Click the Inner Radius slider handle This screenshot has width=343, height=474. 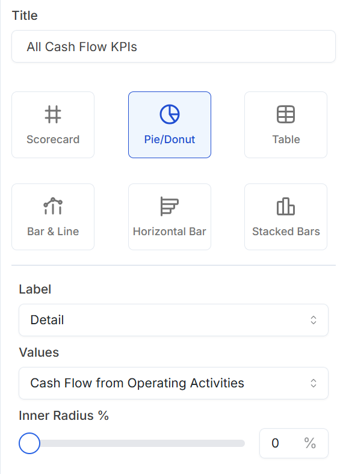pyautogui.click(x=29, y=443)
